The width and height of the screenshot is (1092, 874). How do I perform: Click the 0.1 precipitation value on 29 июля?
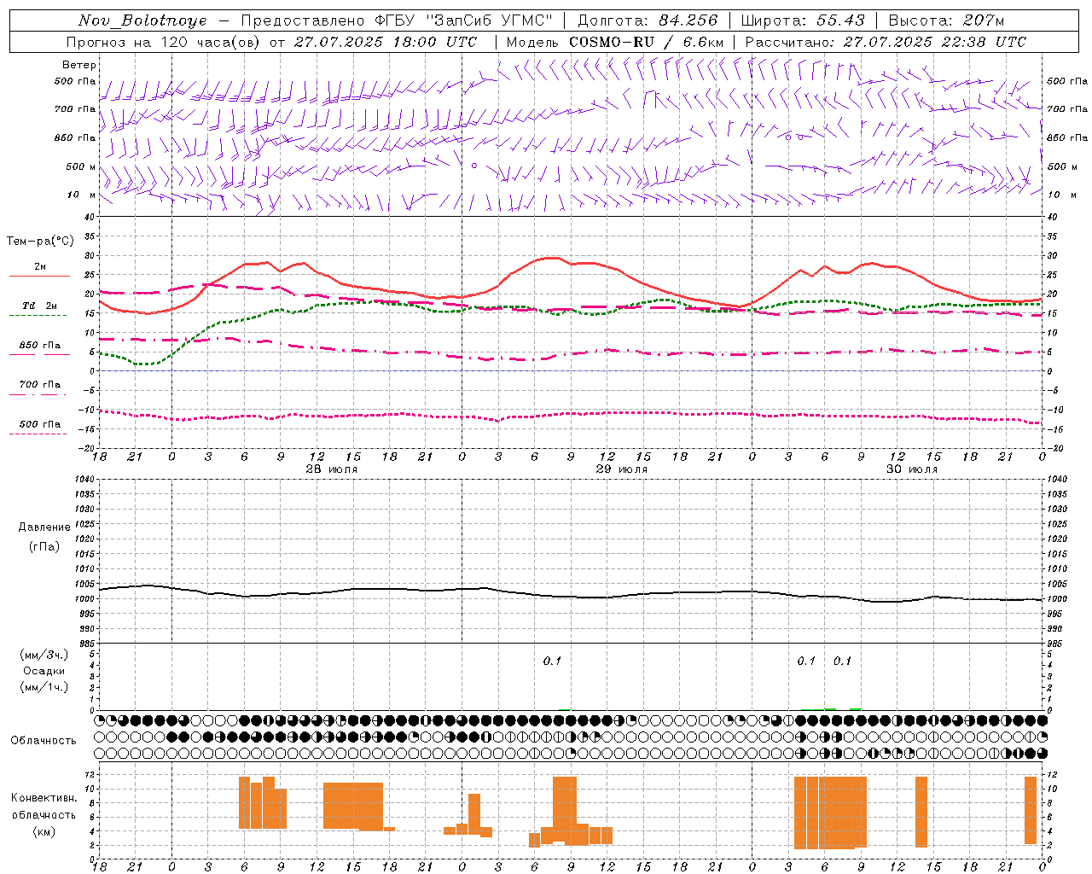tap(553, 661)
